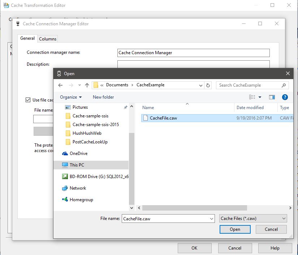The image size is (298, 255).
Task: Maximize the Cache Connection Manager Editor window
Action: (260, 23)
